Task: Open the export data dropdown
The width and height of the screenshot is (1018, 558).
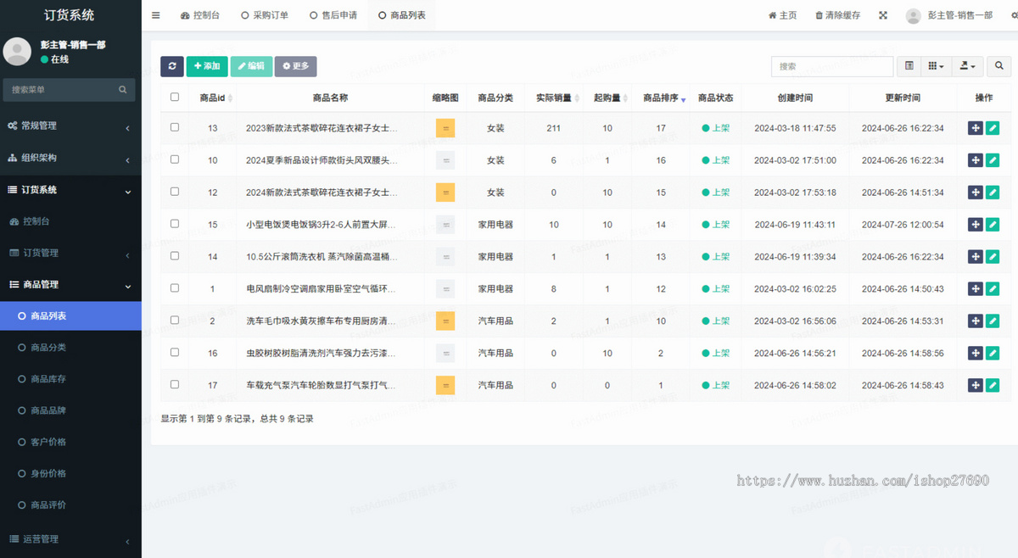Action: 967,66
